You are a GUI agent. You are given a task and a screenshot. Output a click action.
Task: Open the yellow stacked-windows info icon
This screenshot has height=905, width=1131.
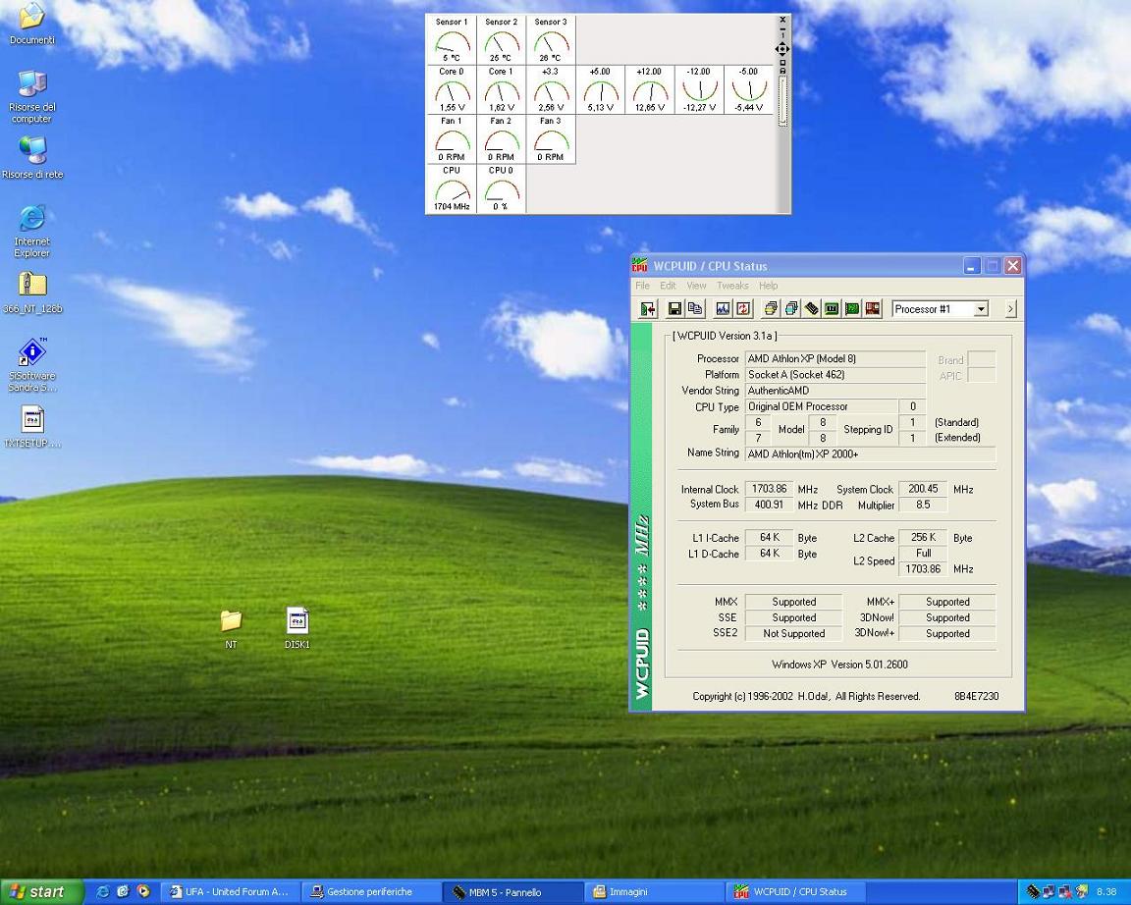click(771, 309)
